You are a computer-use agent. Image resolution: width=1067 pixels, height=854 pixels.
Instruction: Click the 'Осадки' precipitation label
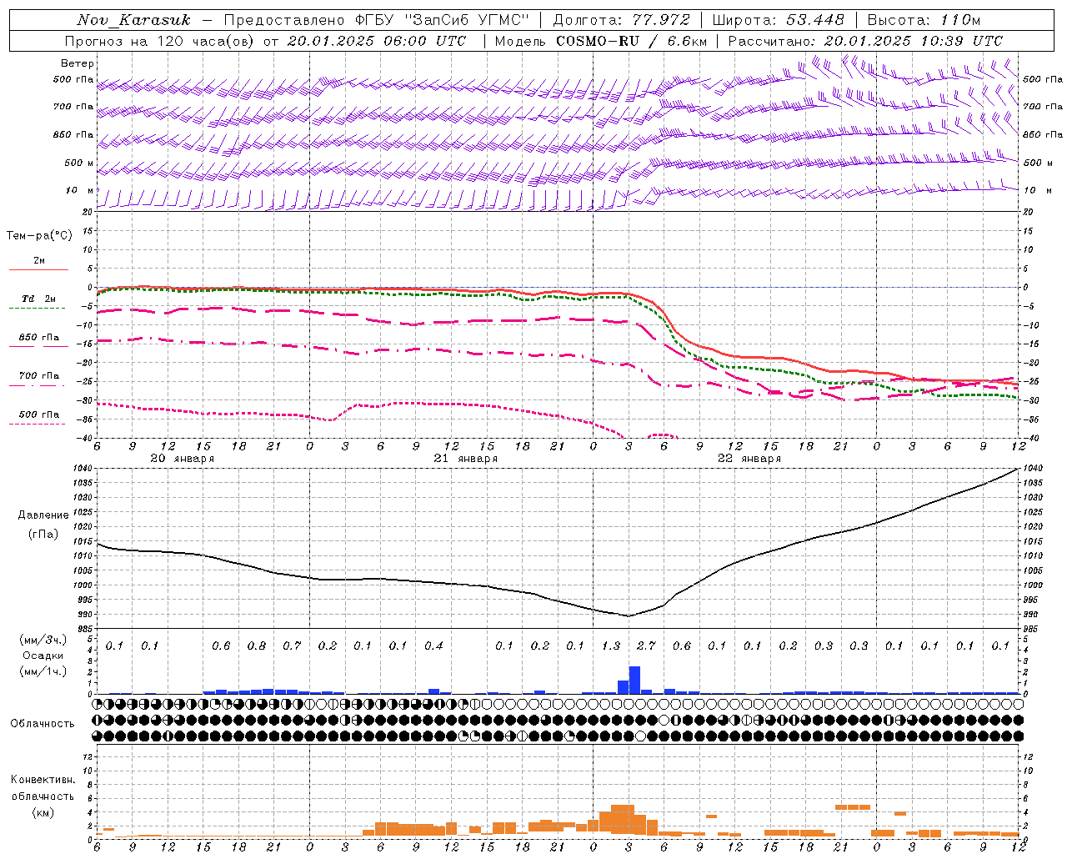coord(43,656)
